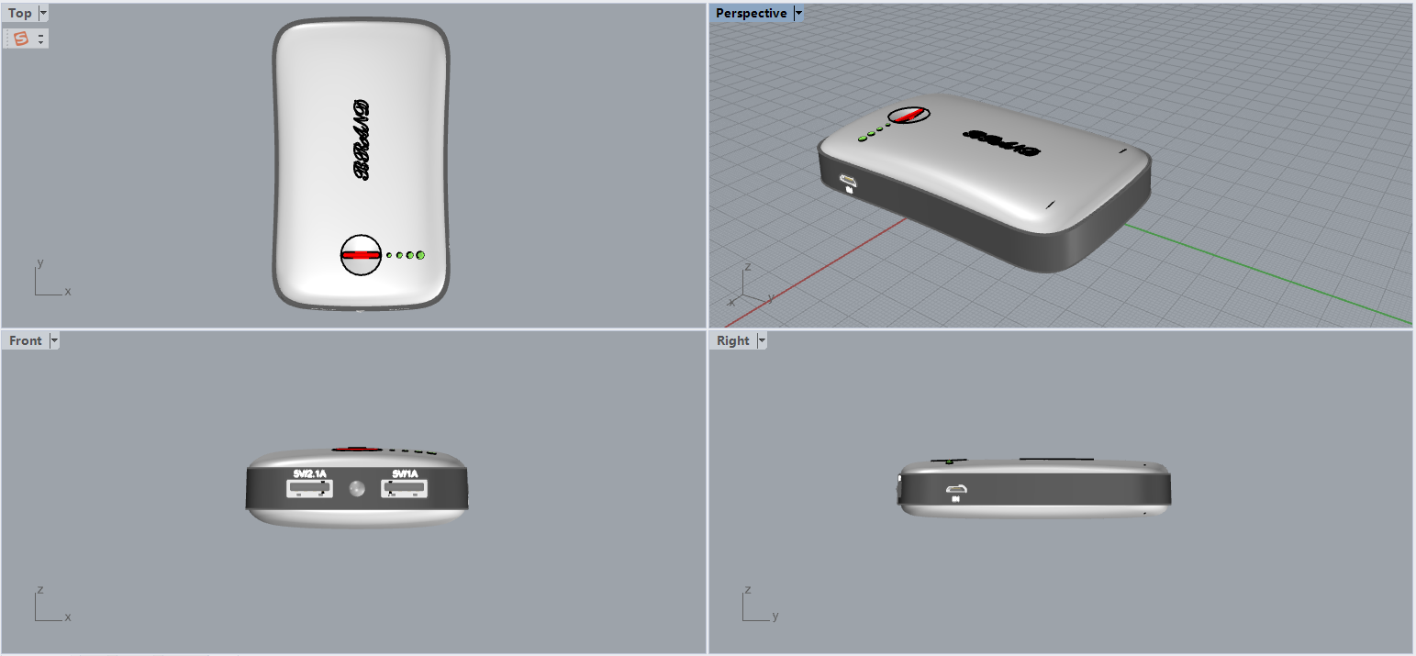Click the orange Sogou input method icon

[x=22, y=39]
